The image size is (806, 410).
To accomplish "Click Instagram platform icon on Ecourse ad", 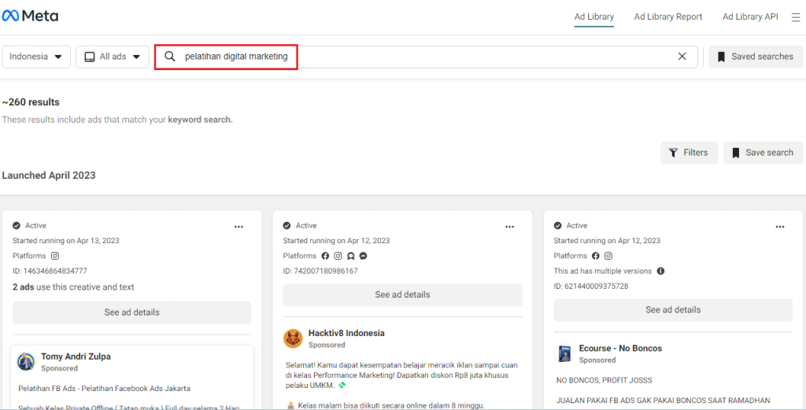I will pyautogui.click(x=608, y=255).
